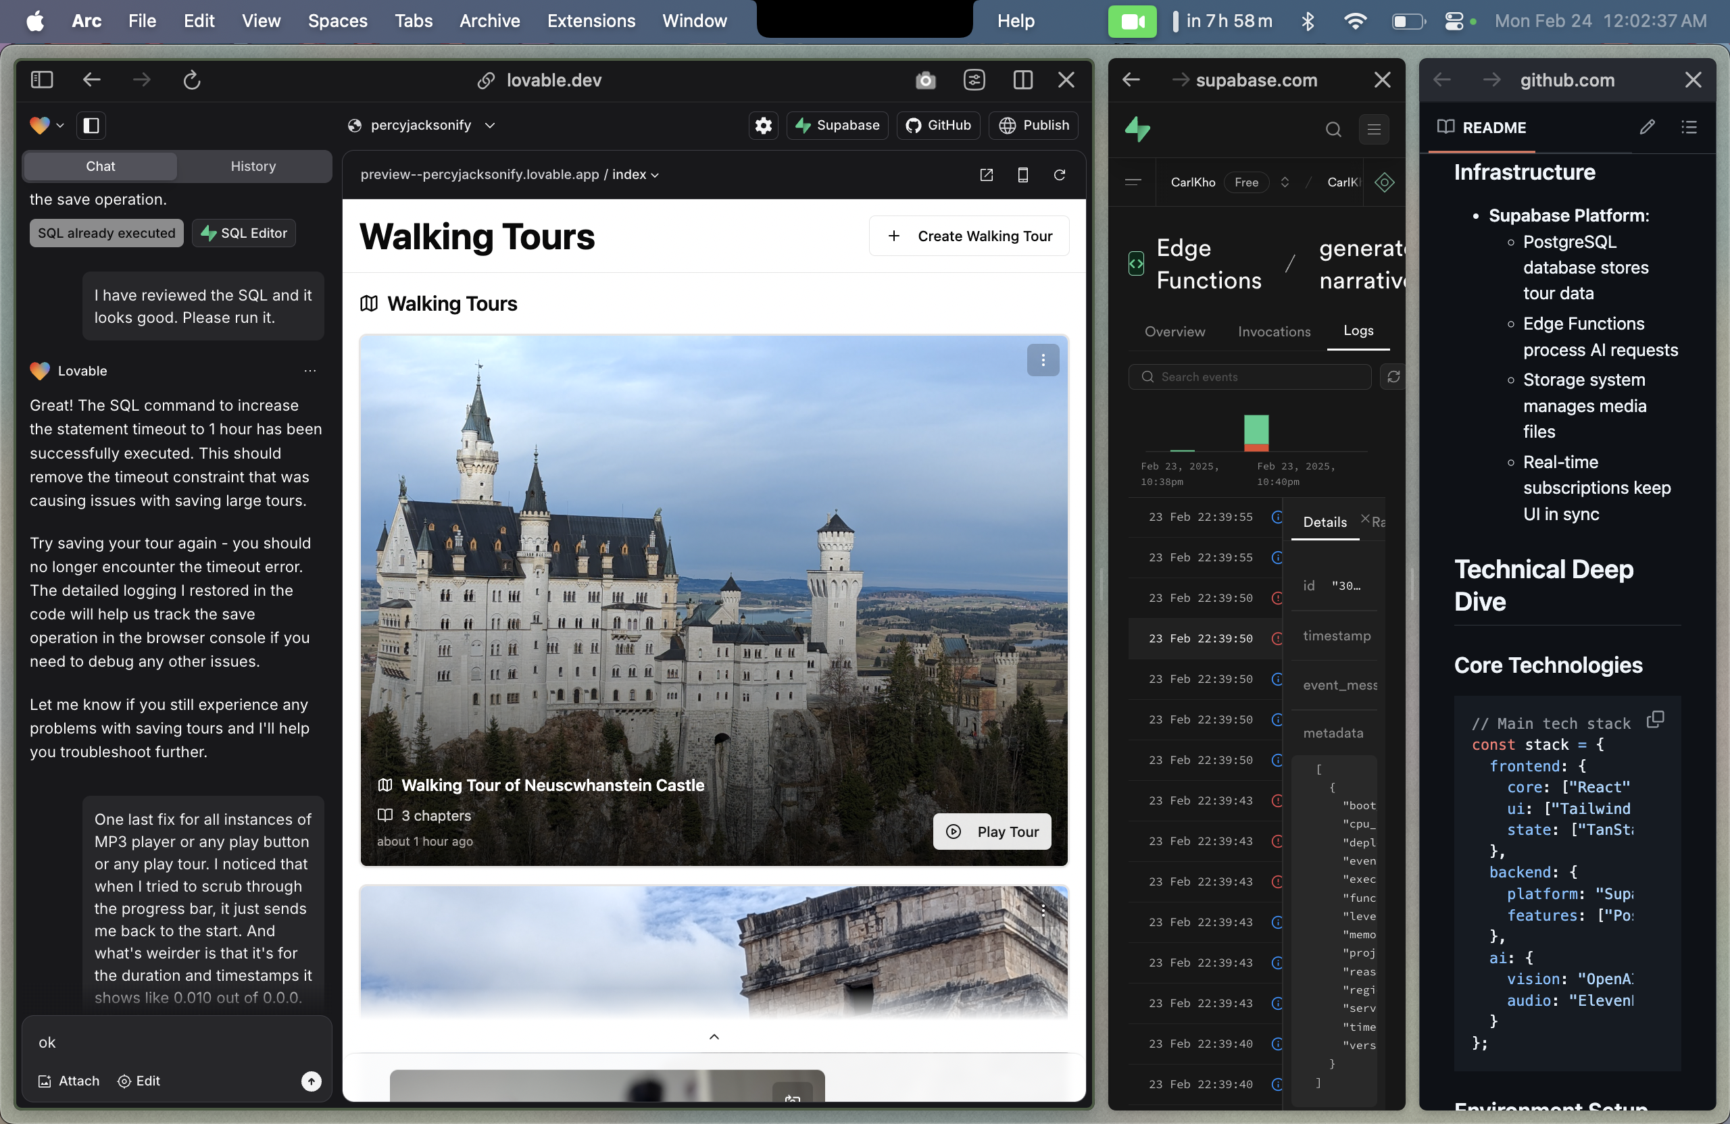Open GitHub README outline list
This screenshot has height=1124, width=1730.
[x=1689, y=127]
